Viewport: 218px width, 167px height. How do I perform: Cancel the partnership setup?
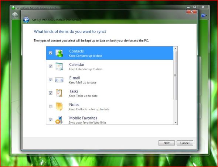[185, 143]
